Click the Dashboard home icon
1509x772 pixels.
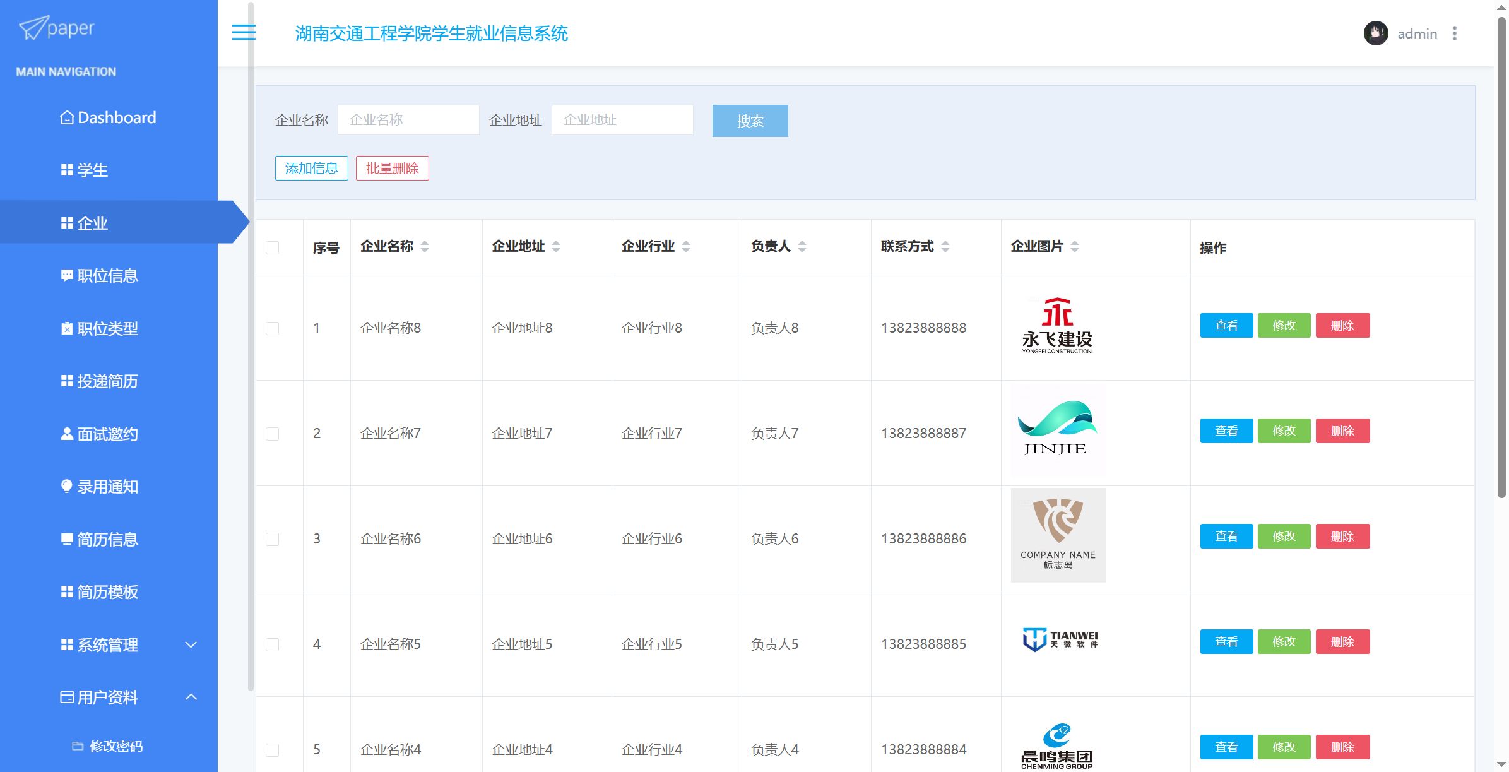point(67,118)
